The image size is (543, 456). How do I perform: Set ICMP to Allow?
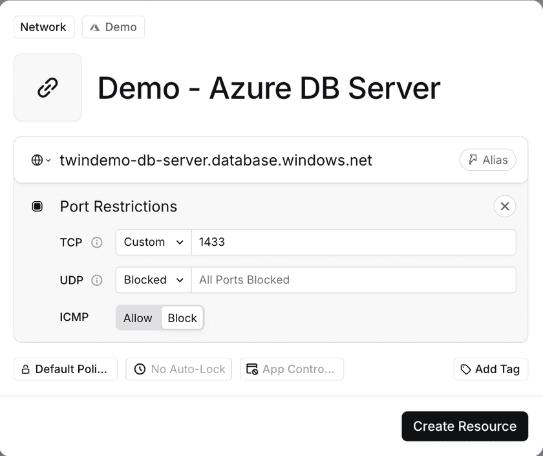[x=138, y=318]
